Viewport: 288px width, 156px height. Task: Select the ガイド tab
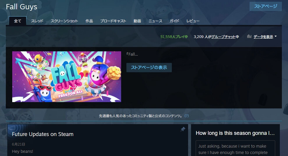(174, 21)
